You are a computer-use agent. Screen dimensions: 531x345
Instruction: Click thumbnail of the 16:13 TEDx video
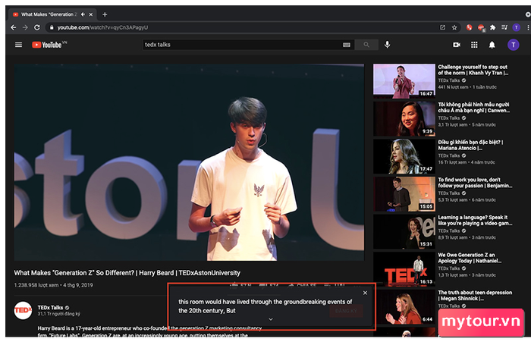[404, 269]
